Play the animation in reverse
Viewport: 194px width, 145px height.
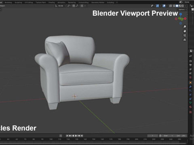(x=73, y=136)
